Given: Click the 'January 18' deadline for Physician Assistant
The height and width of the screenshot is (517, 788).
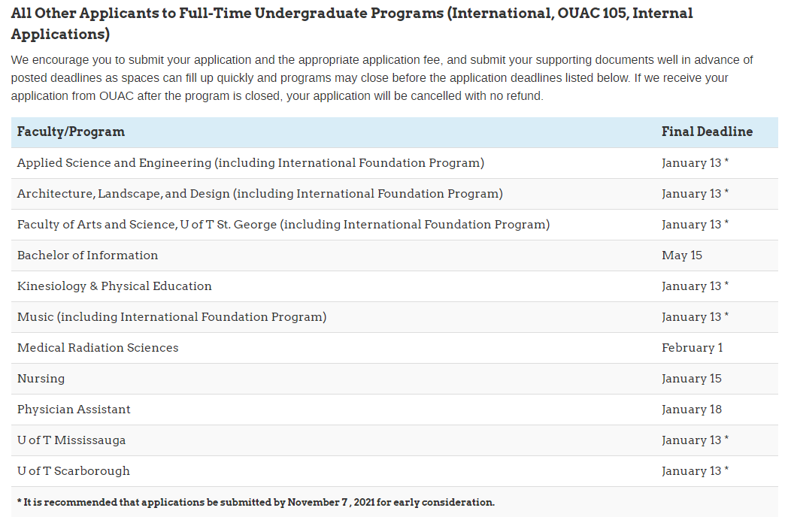Looking at the screenshot, I should (x=692, y=410).
